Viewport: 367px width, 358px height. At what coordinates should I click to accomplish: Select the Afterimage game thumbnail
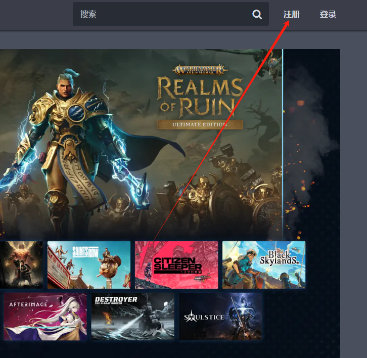click(45, 317)
